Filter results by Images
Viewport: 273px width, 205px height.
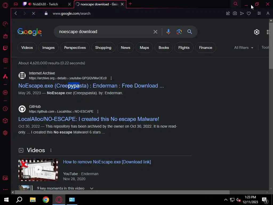[x=49, y=48]
